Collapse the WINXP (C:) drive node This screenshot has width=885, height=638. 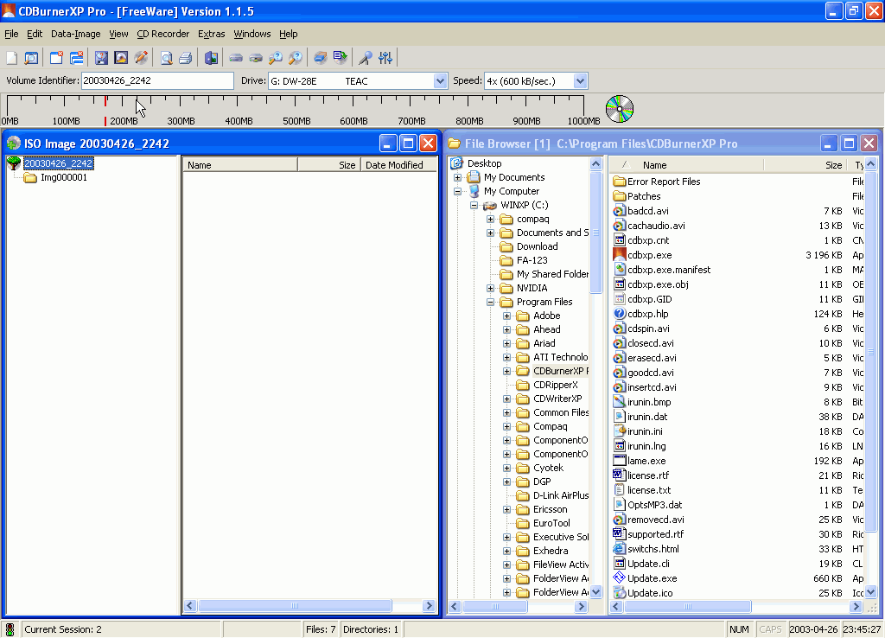474,205
